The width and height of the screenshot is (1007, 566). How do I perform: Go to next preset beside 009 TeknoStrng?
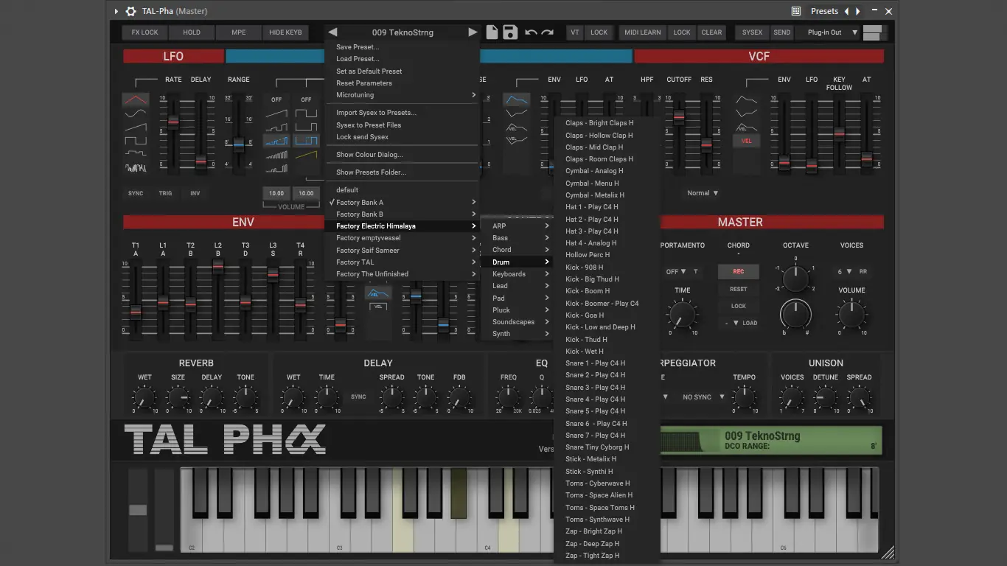pyautogui.click(x=473, y=32)
